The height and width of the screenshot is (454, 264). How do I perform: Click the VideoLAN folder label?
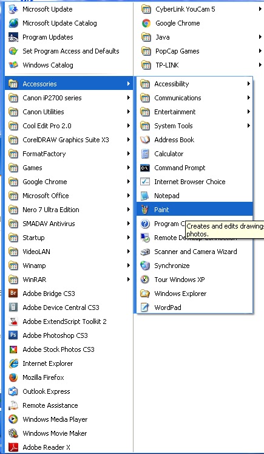pos(36,252)
